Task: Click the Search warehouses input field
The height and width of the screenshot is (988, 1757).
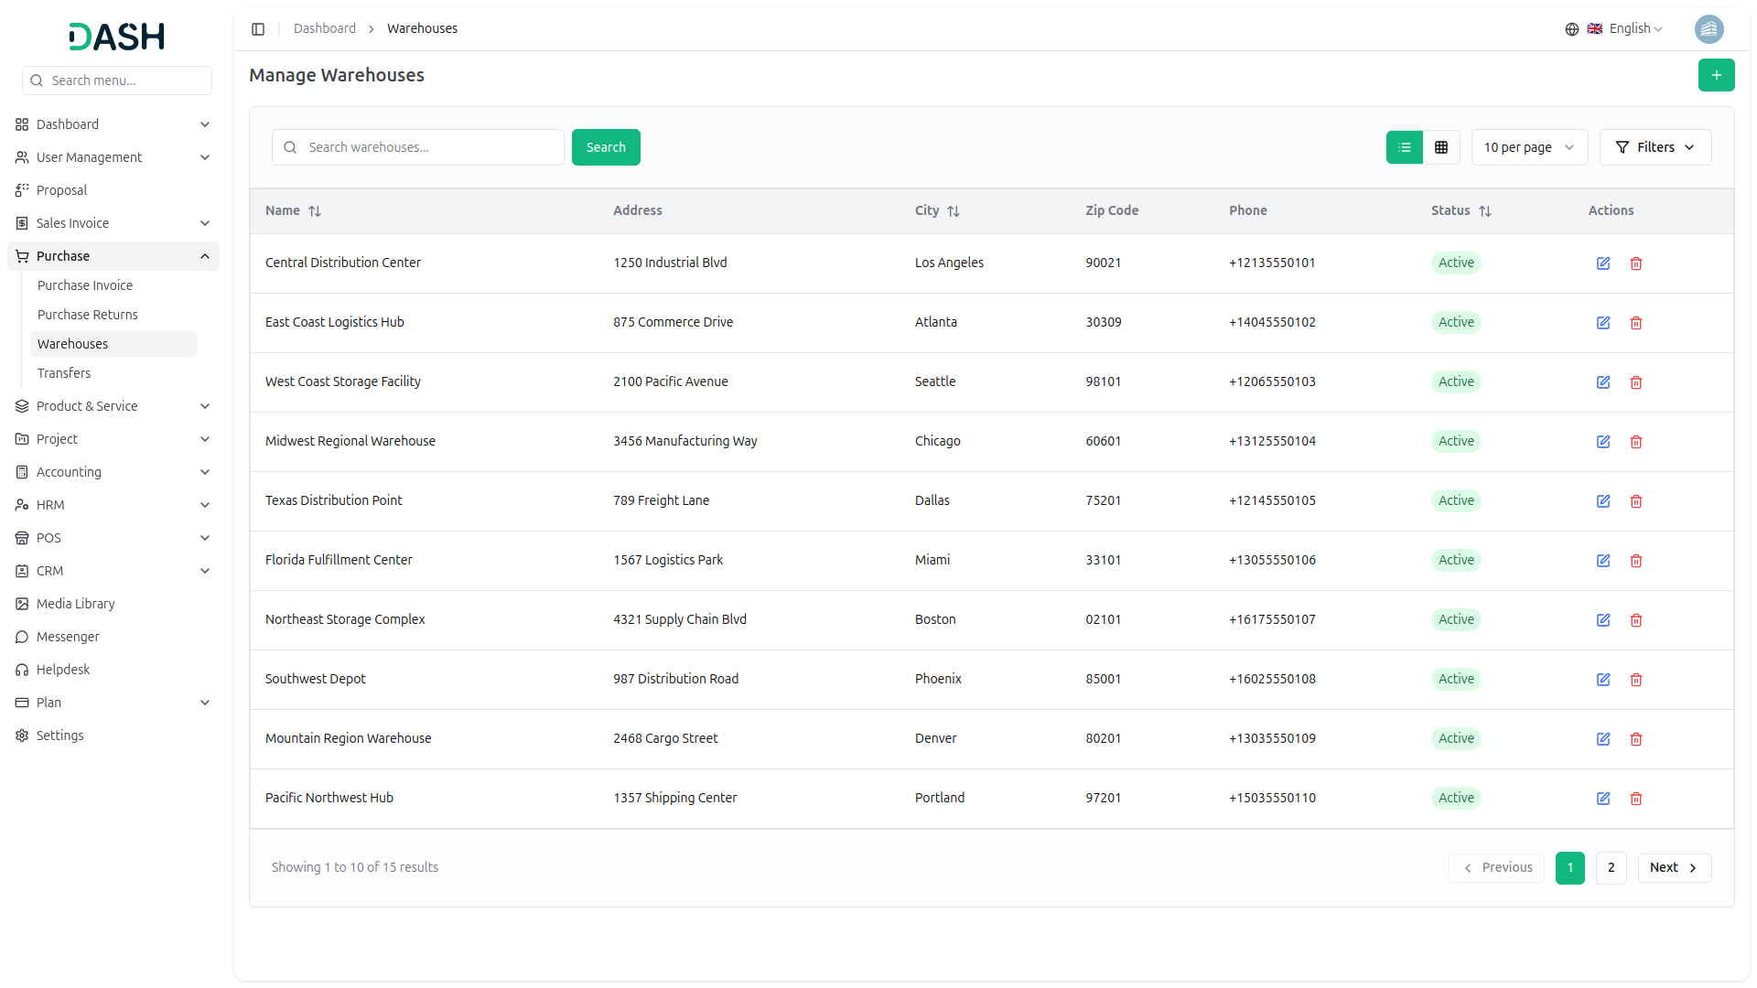Action: [x=418, y=147]
